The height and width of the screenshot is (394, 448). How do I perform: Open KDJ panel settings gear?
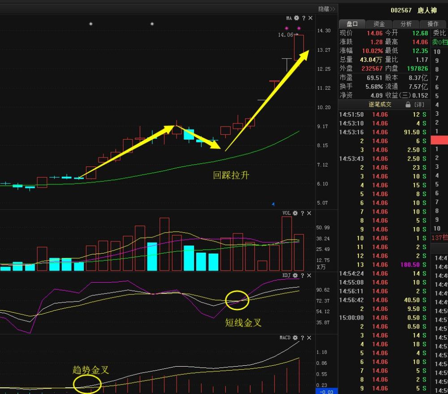[x=295, y=276]
